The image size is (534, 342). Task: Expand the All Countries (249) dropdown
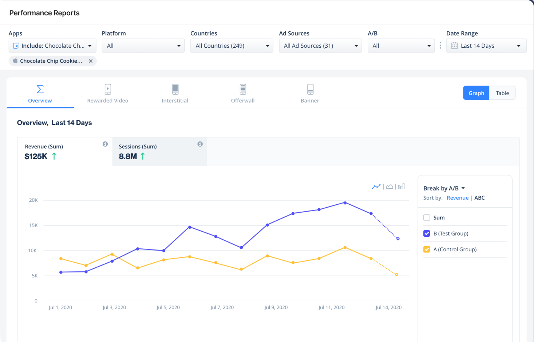pos(232,46)
